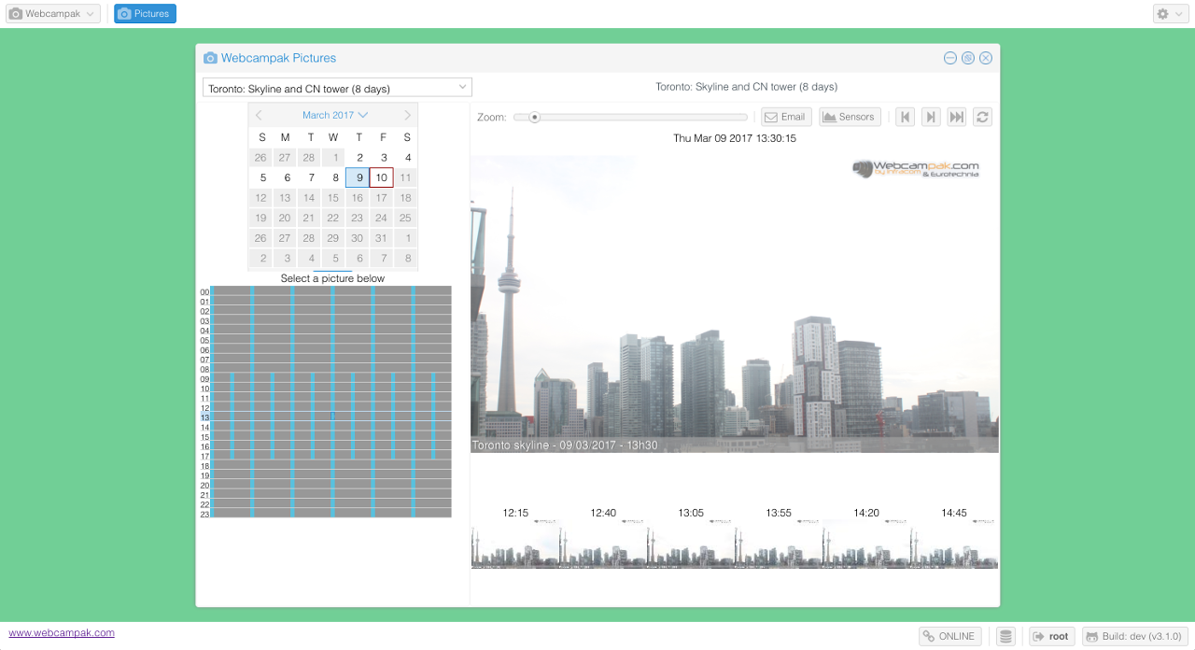Open the settings gear dropdown
Viewport: 1195px width, 650px height.
tap(1170, 14)
